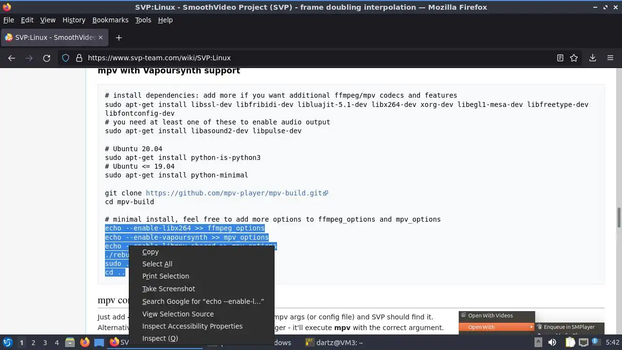622x350 pixels.
Task: Open the system start menu in taskbar
Action: (7, 343)
